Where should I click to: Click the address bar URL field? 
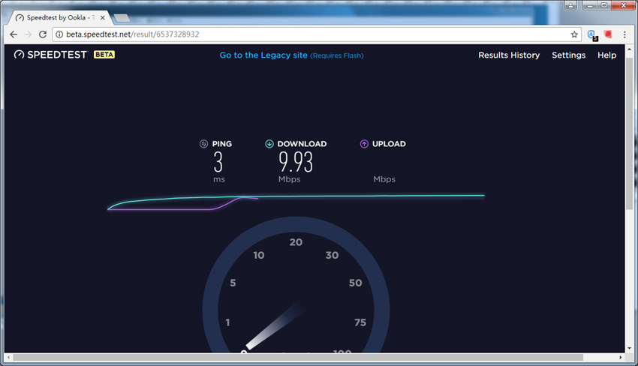pyautogui.click(x=300, y=34)
